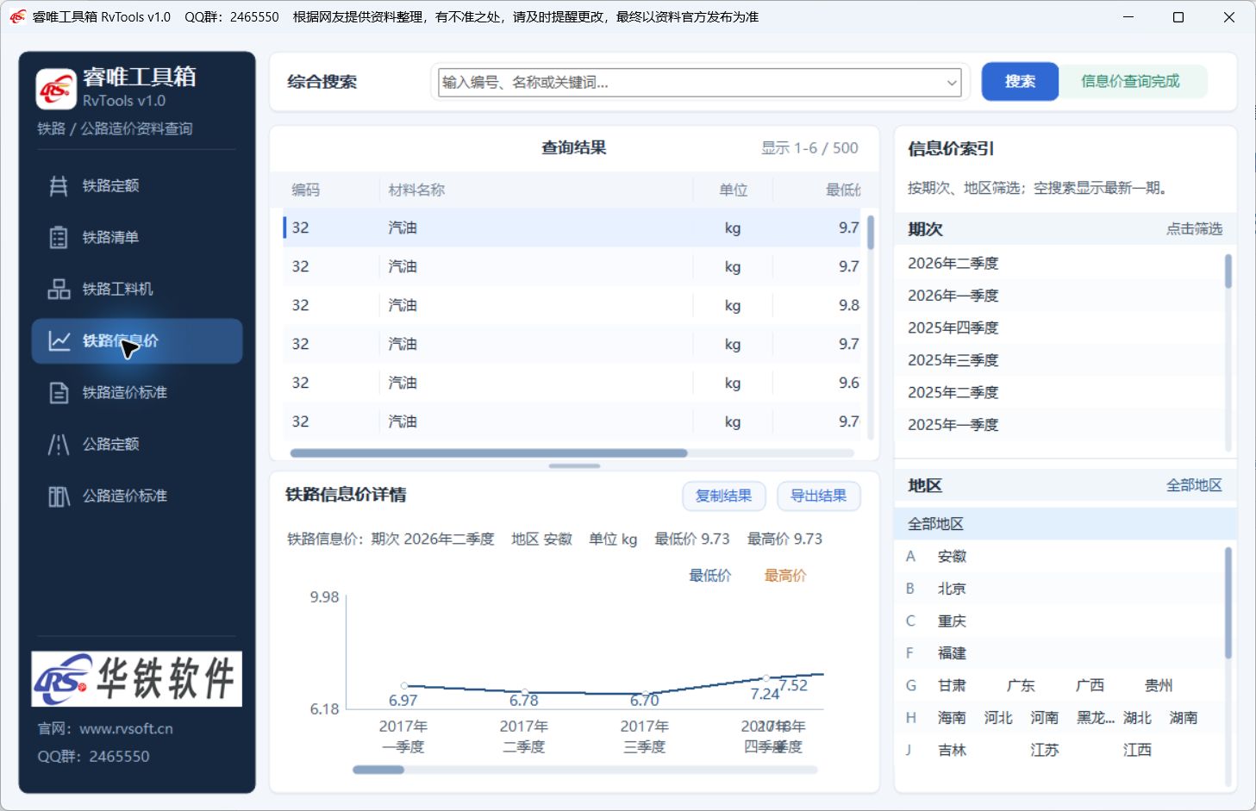Image resolution: width=1256 pixels, height=811 pixels.
Task: Click 全部地区 link in the 地区 header
Action: point(1194,485)
